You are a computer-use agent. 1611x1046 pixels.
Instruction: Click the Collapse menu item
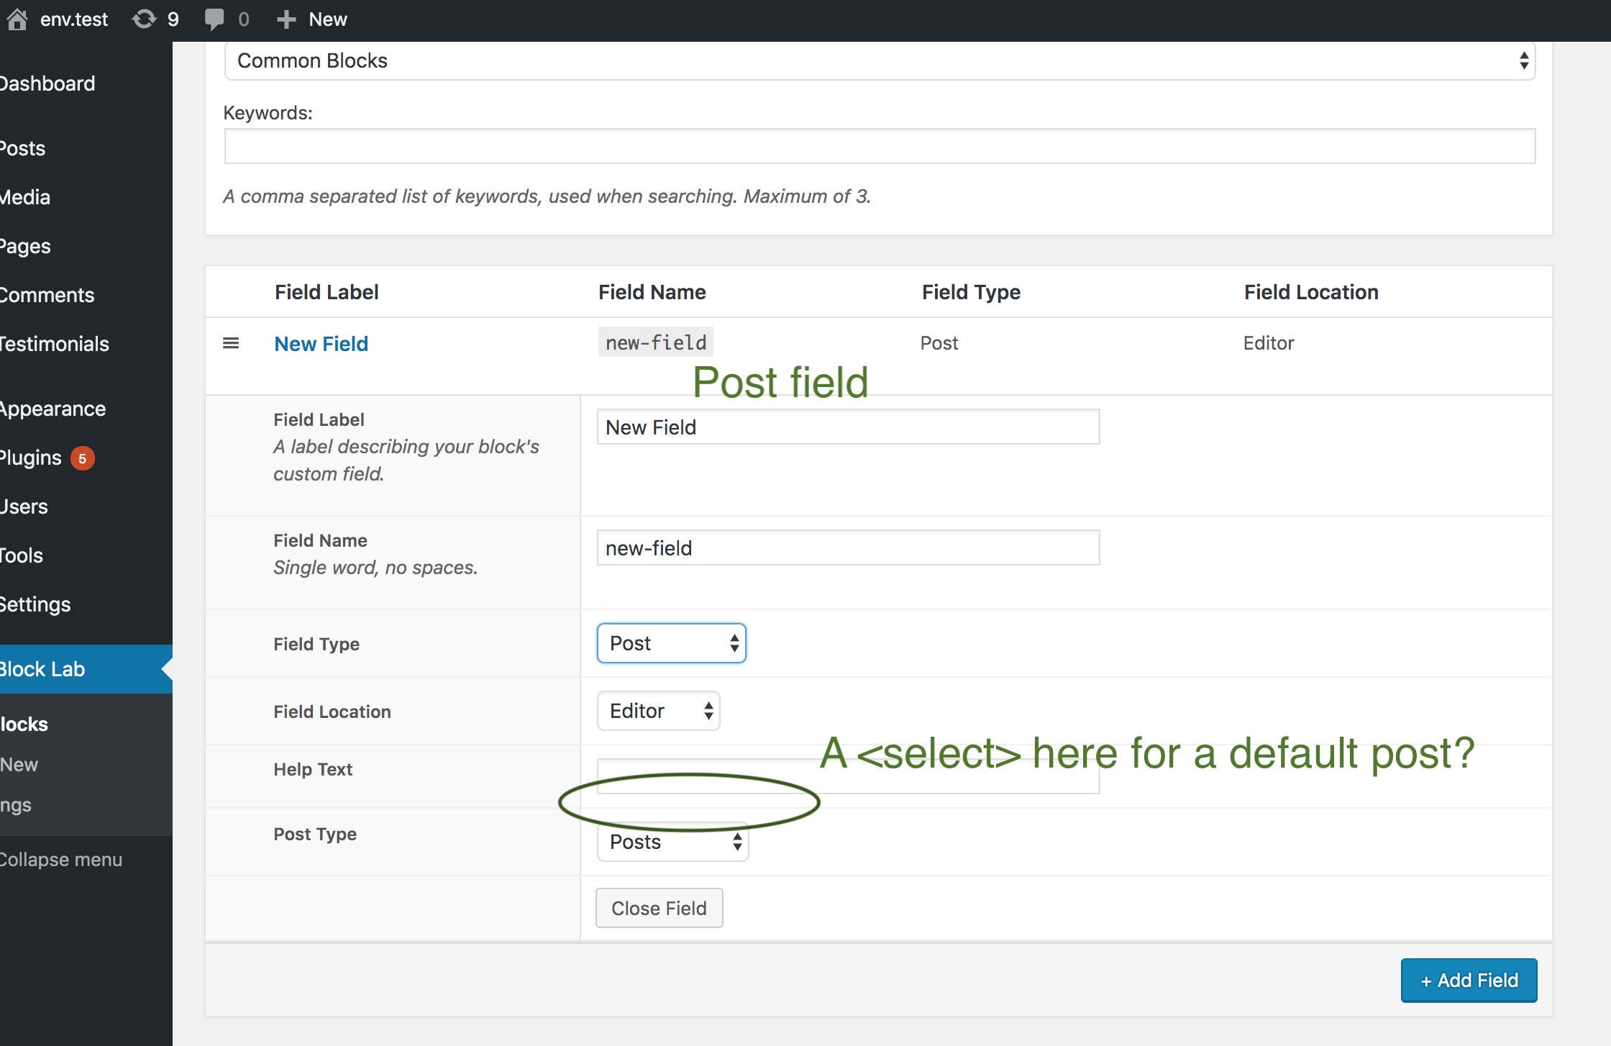61,860
